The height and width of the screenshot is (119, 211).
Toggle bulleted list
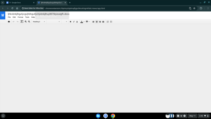point(111,22)
